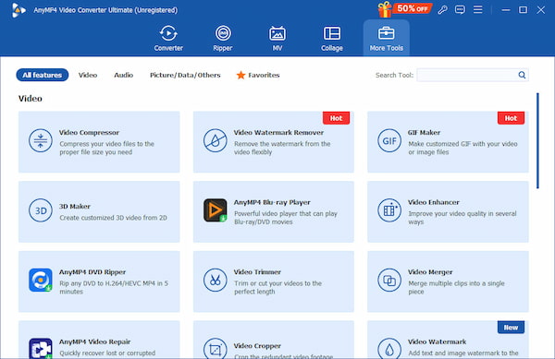Open AnyMP4 DVD Ripper title

point(92,272)
